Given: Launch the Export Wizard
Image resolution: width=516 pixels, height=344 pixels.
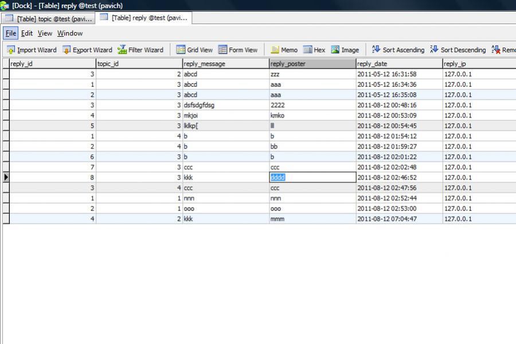Looking at the screenshot, I should tap(87, 50).
